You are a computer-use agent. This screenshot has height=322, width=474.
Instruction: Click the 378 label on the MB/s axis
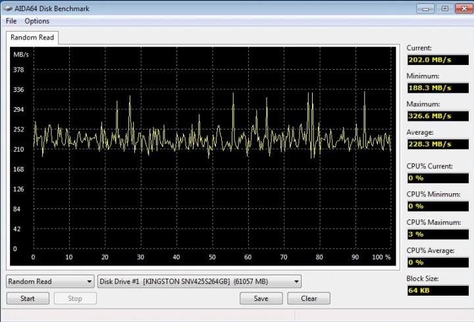tap(18, 70)
